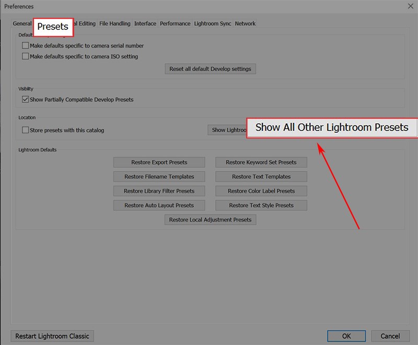Image resolution: width=418 pixels, height=345 pixels.
Task: Click Restore Library Filter Presets
Action: pos(159,191)
